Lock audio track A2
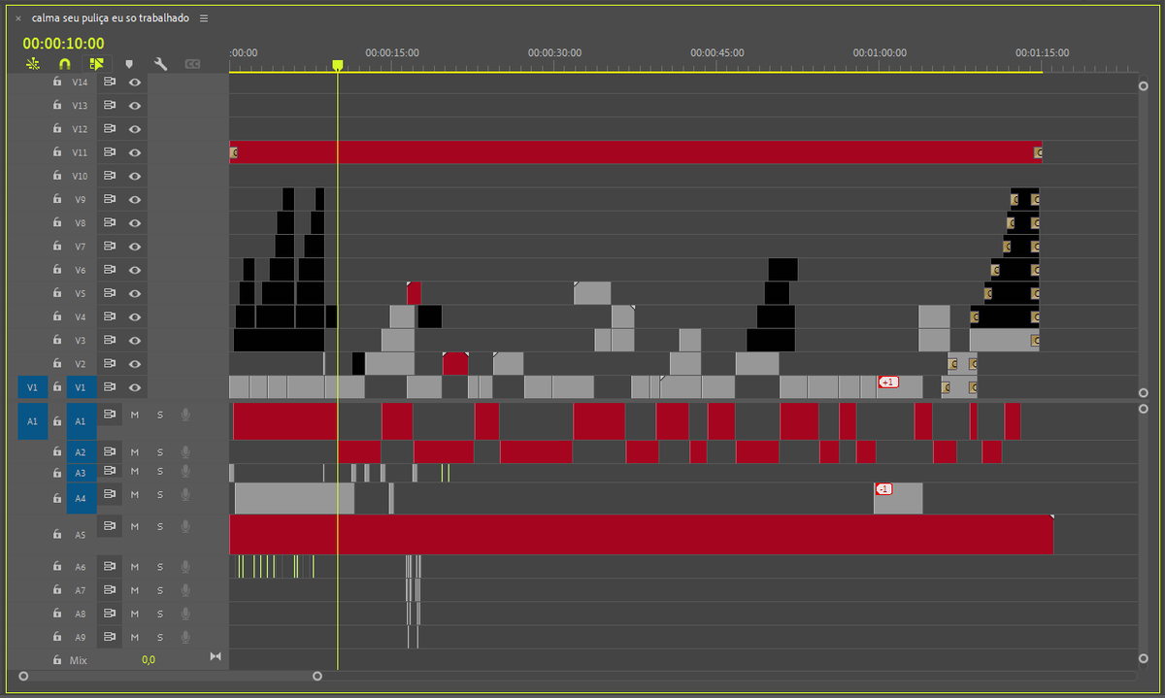1165x698 pixels. (x=57, y=451)
